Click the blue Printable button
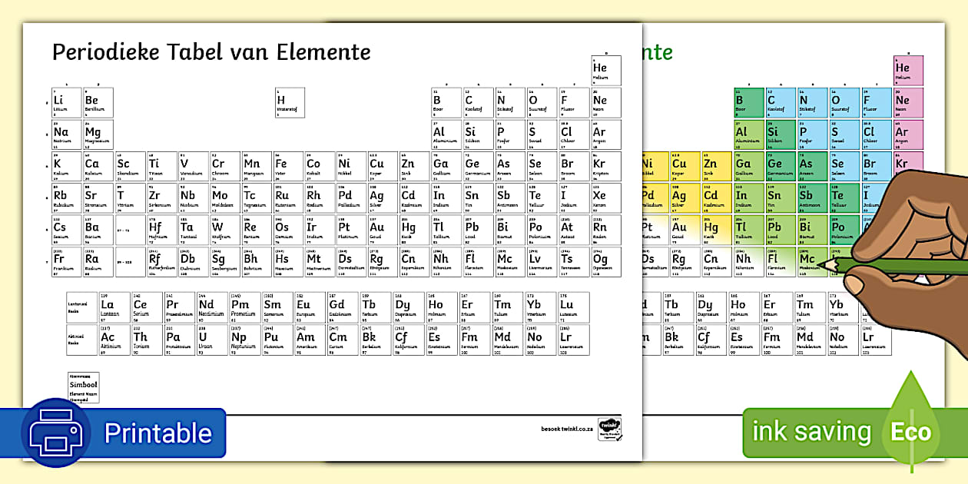The width and height of the screenshot is (968, 484). tap(157, 433)
